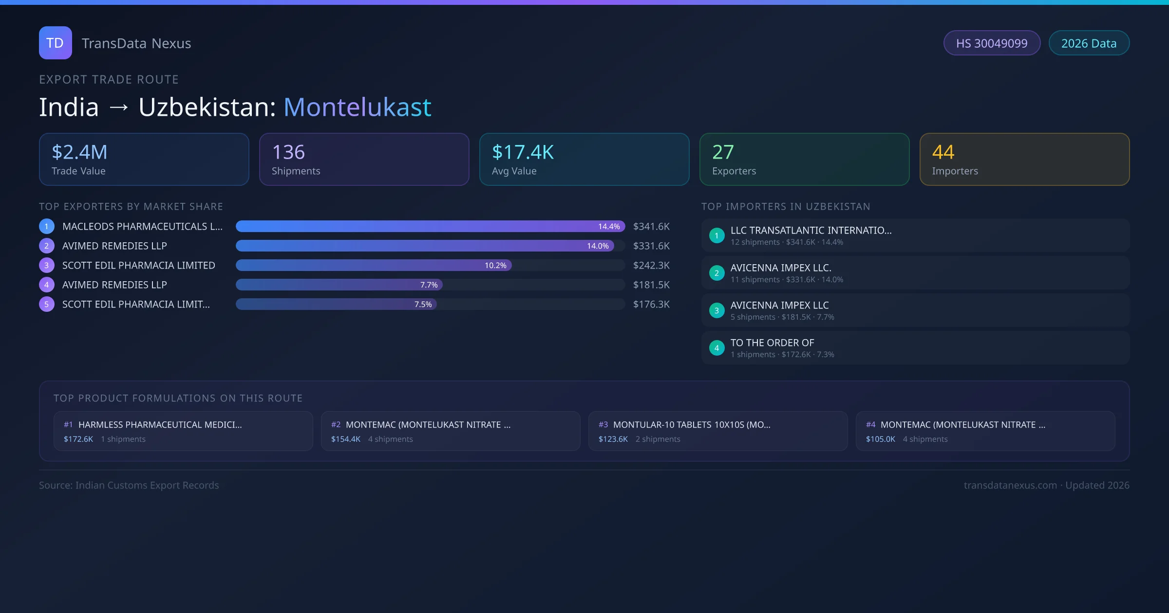Open the MONTULAR-10 Tablets formulation card
Viewport: 1169px width, 613px height.
click(717, 431)
